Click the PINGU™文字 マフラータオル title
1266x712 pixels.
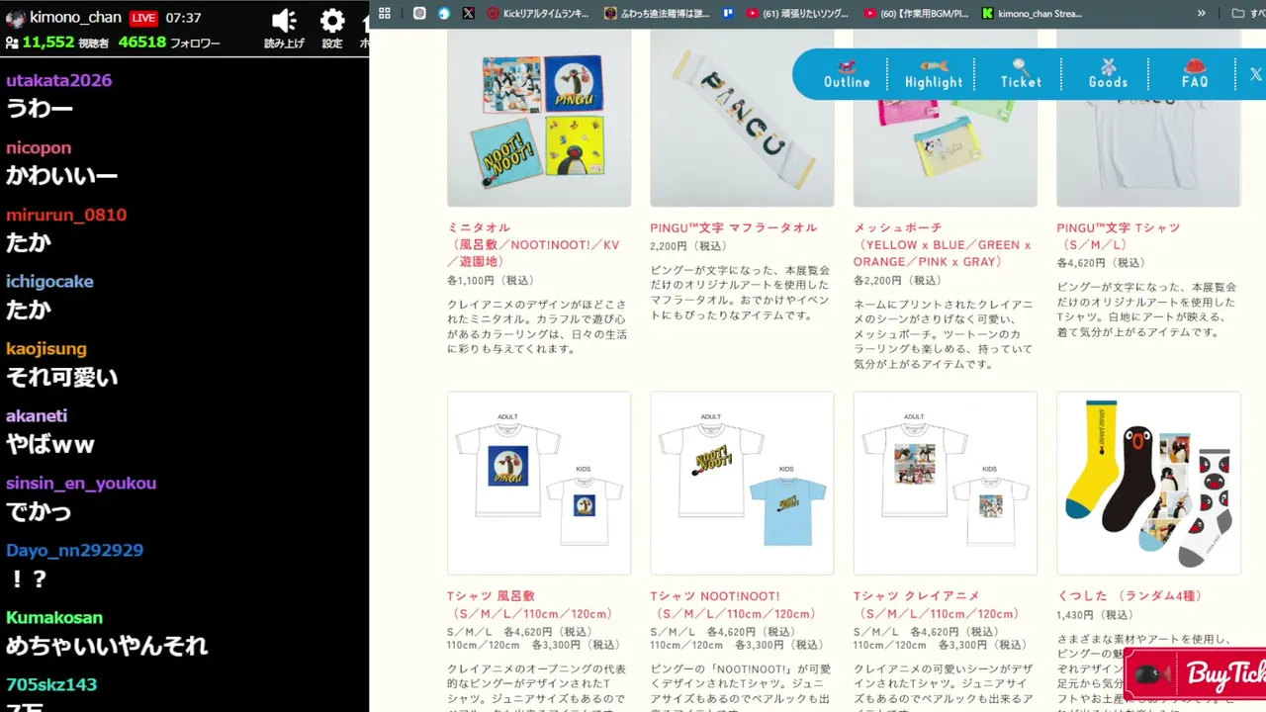[x=734, y=227]
